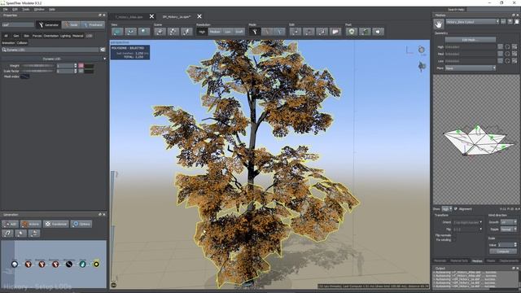The width and height of the screenshot is (521, 293).
Task: Select the first Mode tool icon
Action: pyautogui.click(x=255, y=32)
